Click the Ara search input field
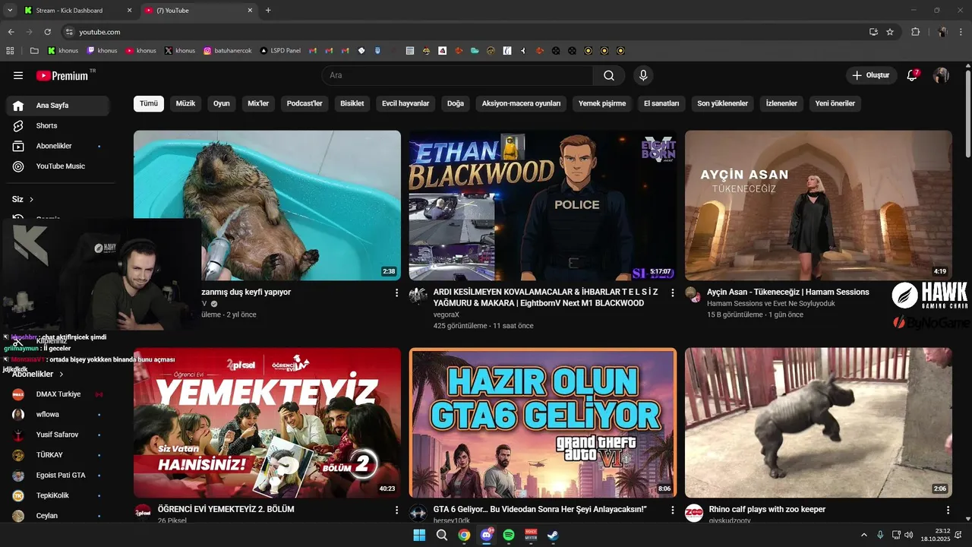Image resolution: width=972 pixels, height=547 pixels. pyautogui.click(x=458, y=75)
